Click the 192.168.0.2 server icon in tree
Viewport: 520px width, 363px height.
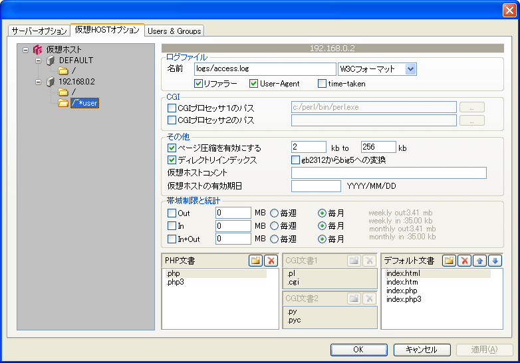click(50, 82)
